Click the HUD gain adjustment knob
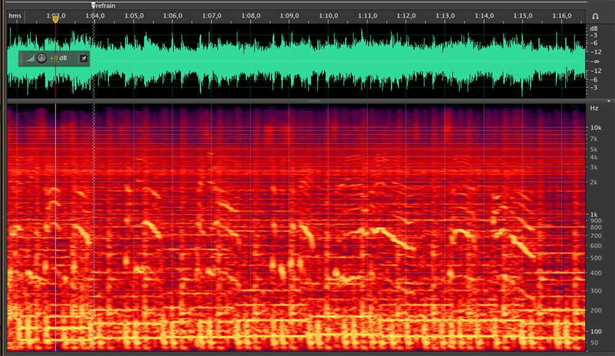 point(41,58)
